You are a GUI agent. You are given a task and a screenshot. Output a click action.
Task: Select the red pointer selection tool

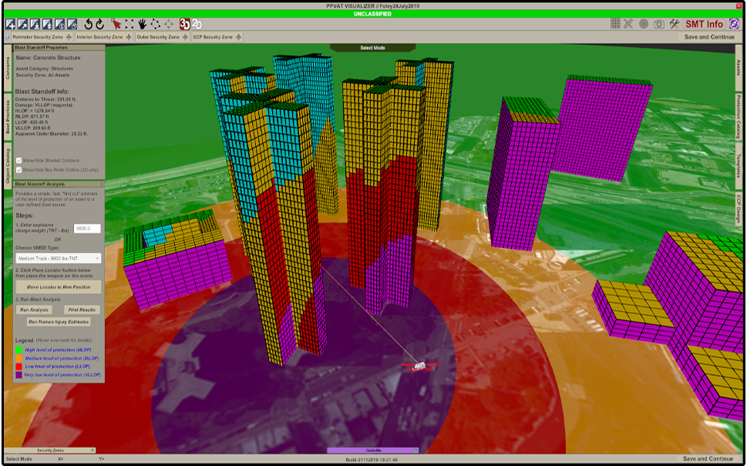pyautogui.click(x=116, y=24)
